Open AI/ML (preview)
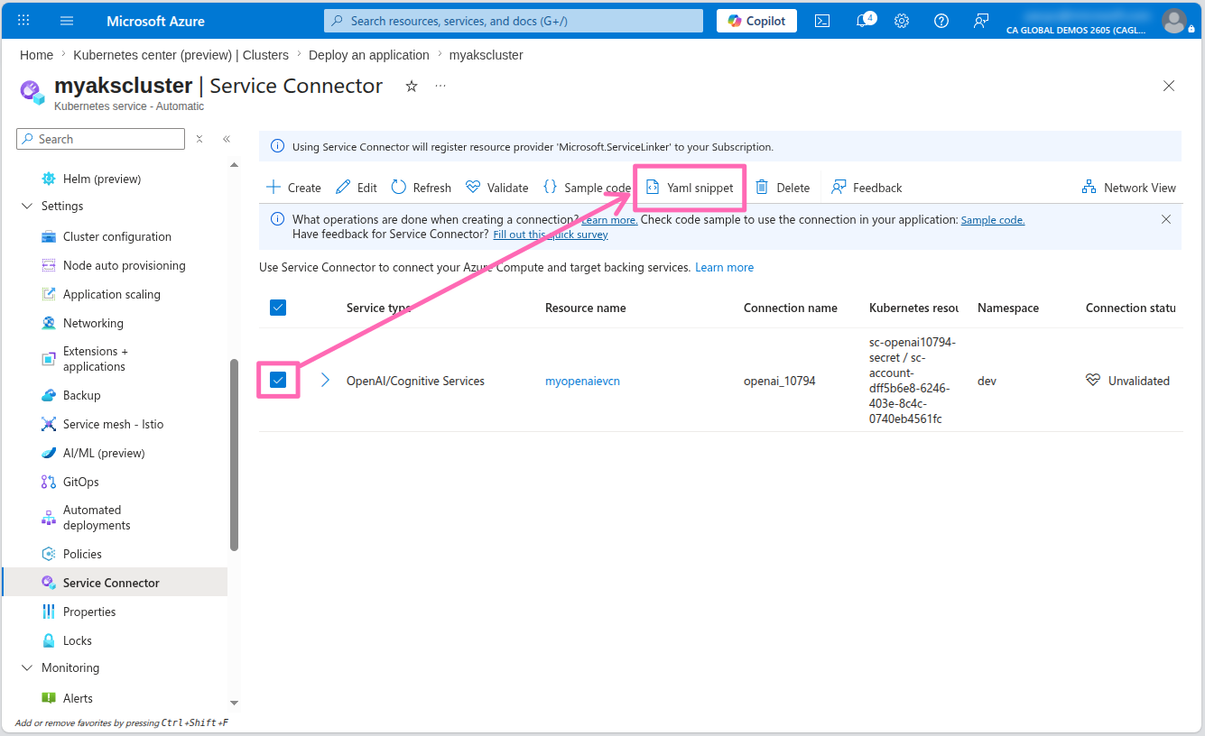1205x736 pixels. 104,453
